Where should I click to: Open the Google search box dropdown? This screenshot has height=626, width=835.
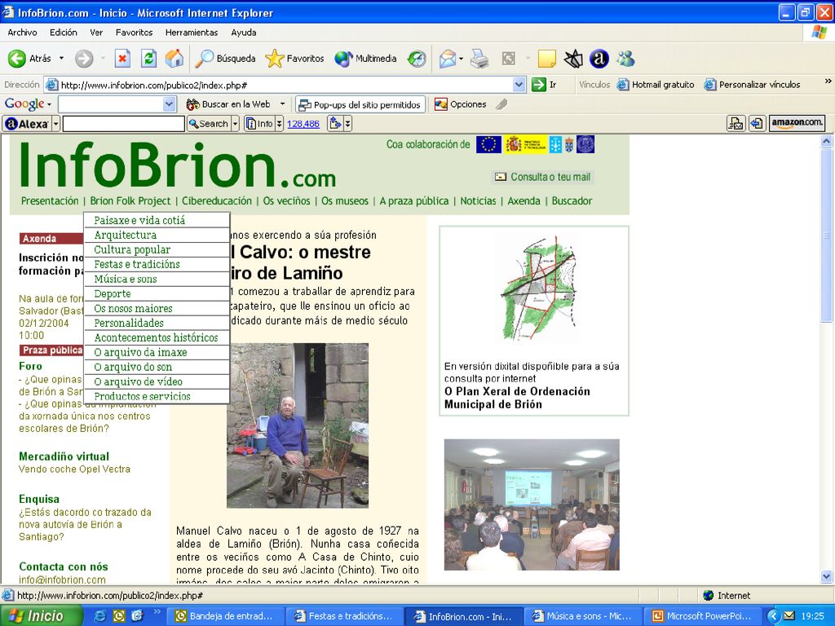click(x=170, y=104)
